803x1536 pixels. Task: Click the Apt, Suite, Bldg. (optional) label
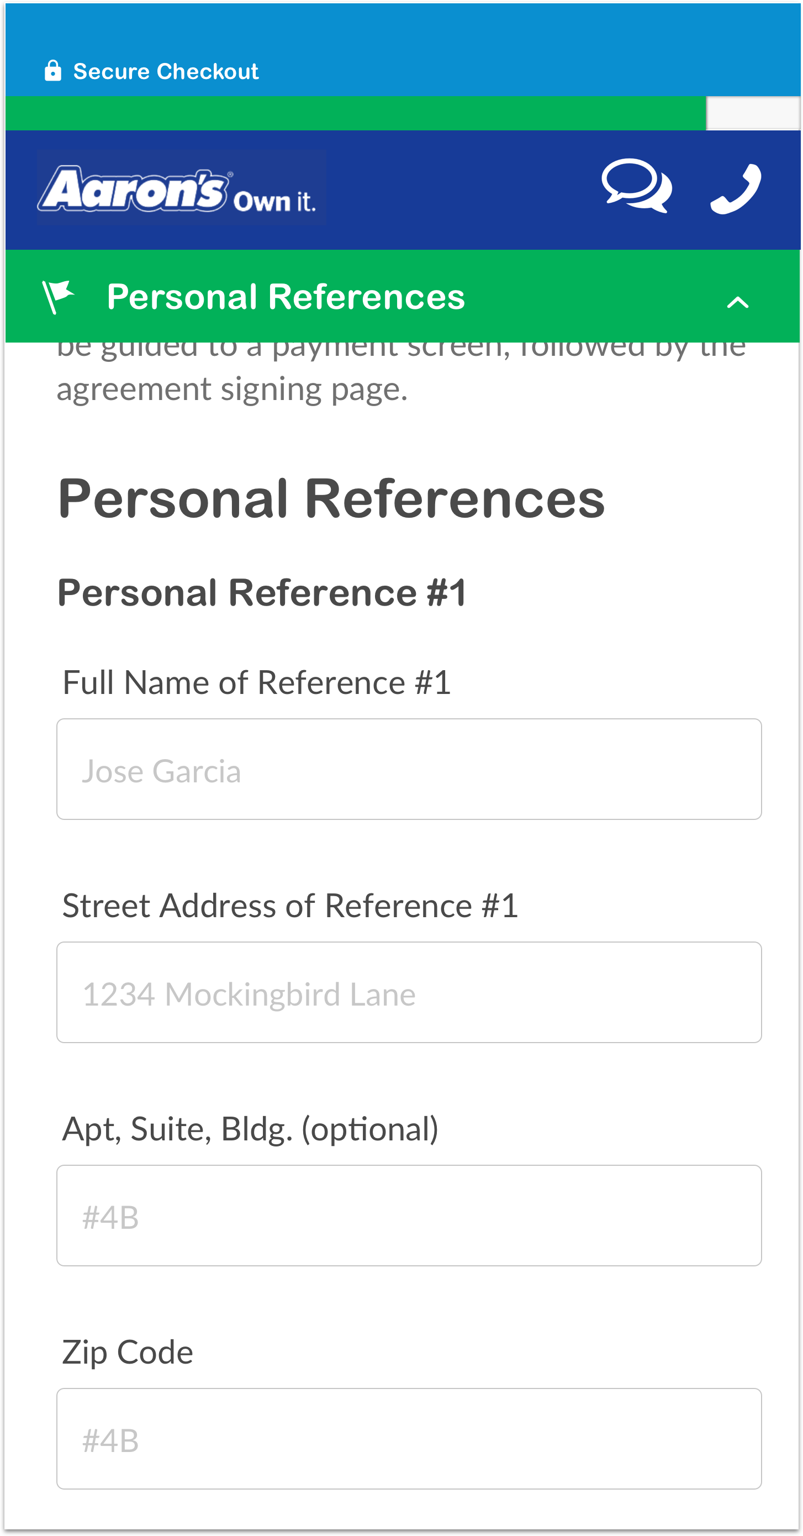pos(250,1129)
